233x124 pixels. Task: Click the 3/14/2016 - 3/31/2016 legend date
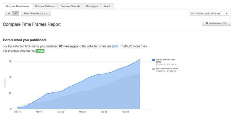166,65
